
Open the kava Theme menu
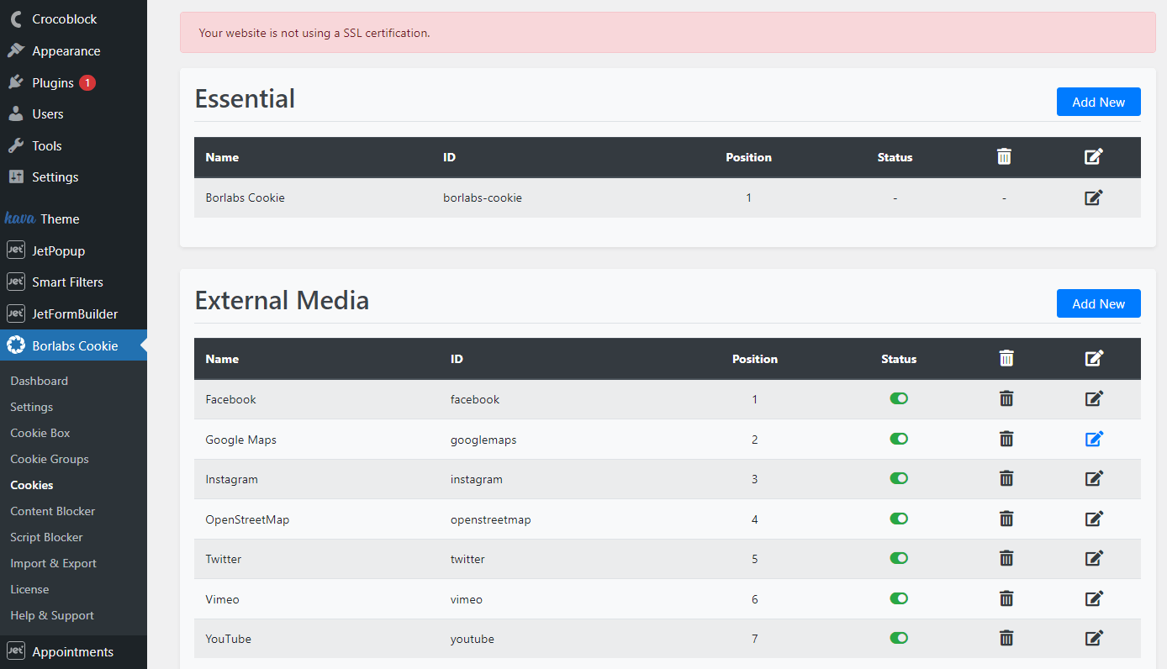pyautogui.click(x=73, y=219)
